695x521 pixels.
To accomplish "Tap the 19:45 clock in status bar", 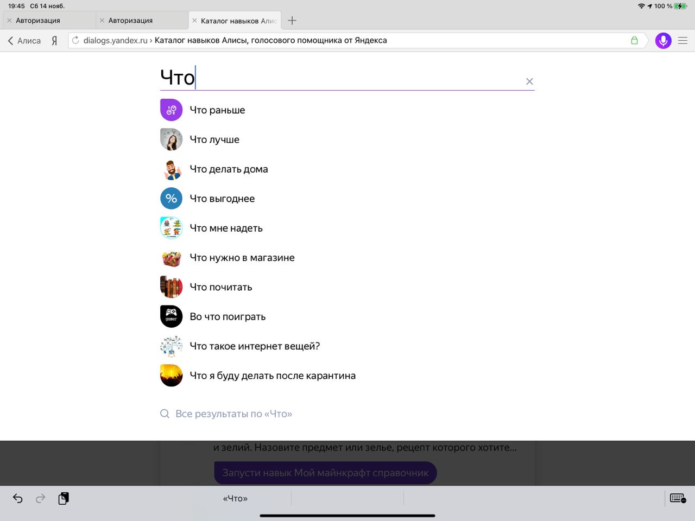I will (16, 6).
